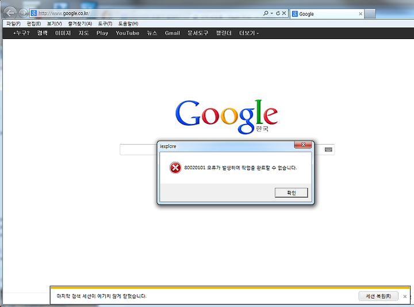
Task: Open the address bar search magnifier
Action: coord(266,13)
